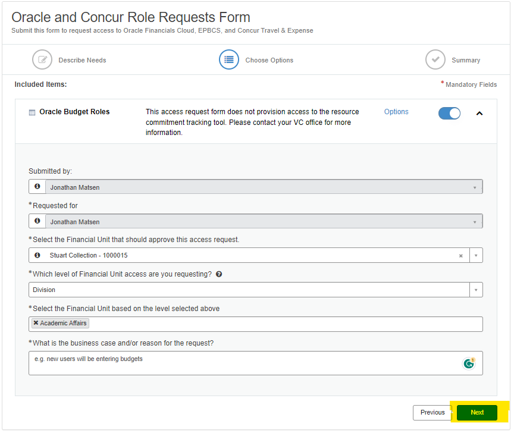514x433 pixels.
Task: Click the Grammarly icon in business case box
Action: tap(469, 363)
